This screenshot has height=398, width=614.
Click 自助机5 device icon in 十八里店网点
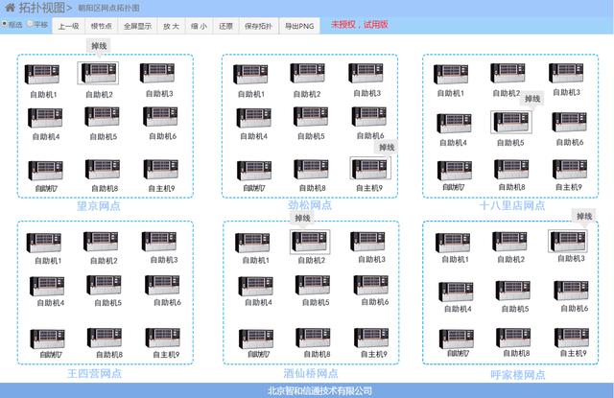click(508, 123)
